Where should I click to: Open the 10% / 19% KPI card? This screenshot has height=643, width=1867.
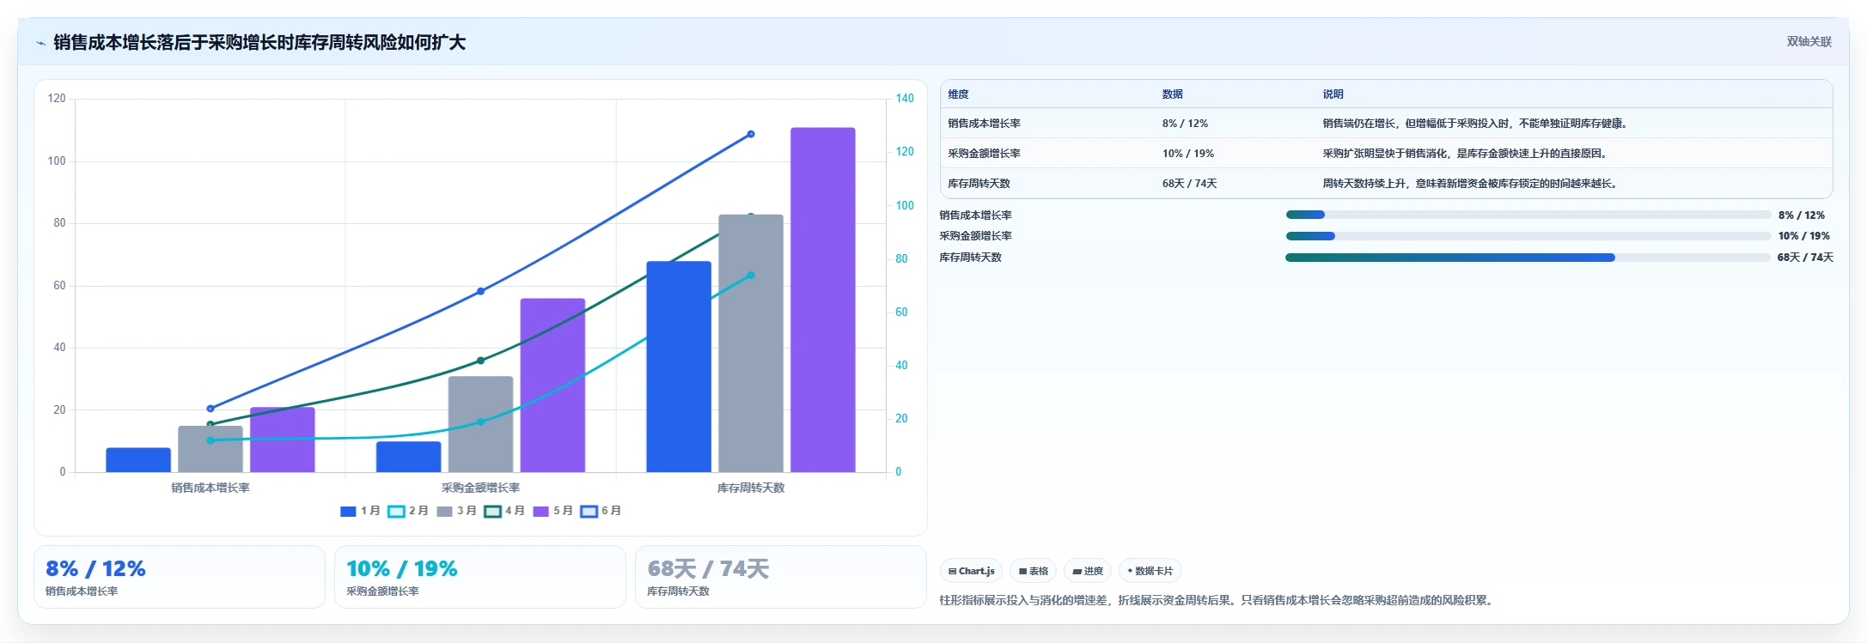tap(480, 577)
